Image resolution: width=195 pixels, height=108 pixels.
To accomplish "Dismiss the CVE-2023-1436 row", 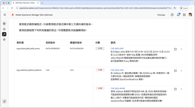I will [x=181, y=71].
